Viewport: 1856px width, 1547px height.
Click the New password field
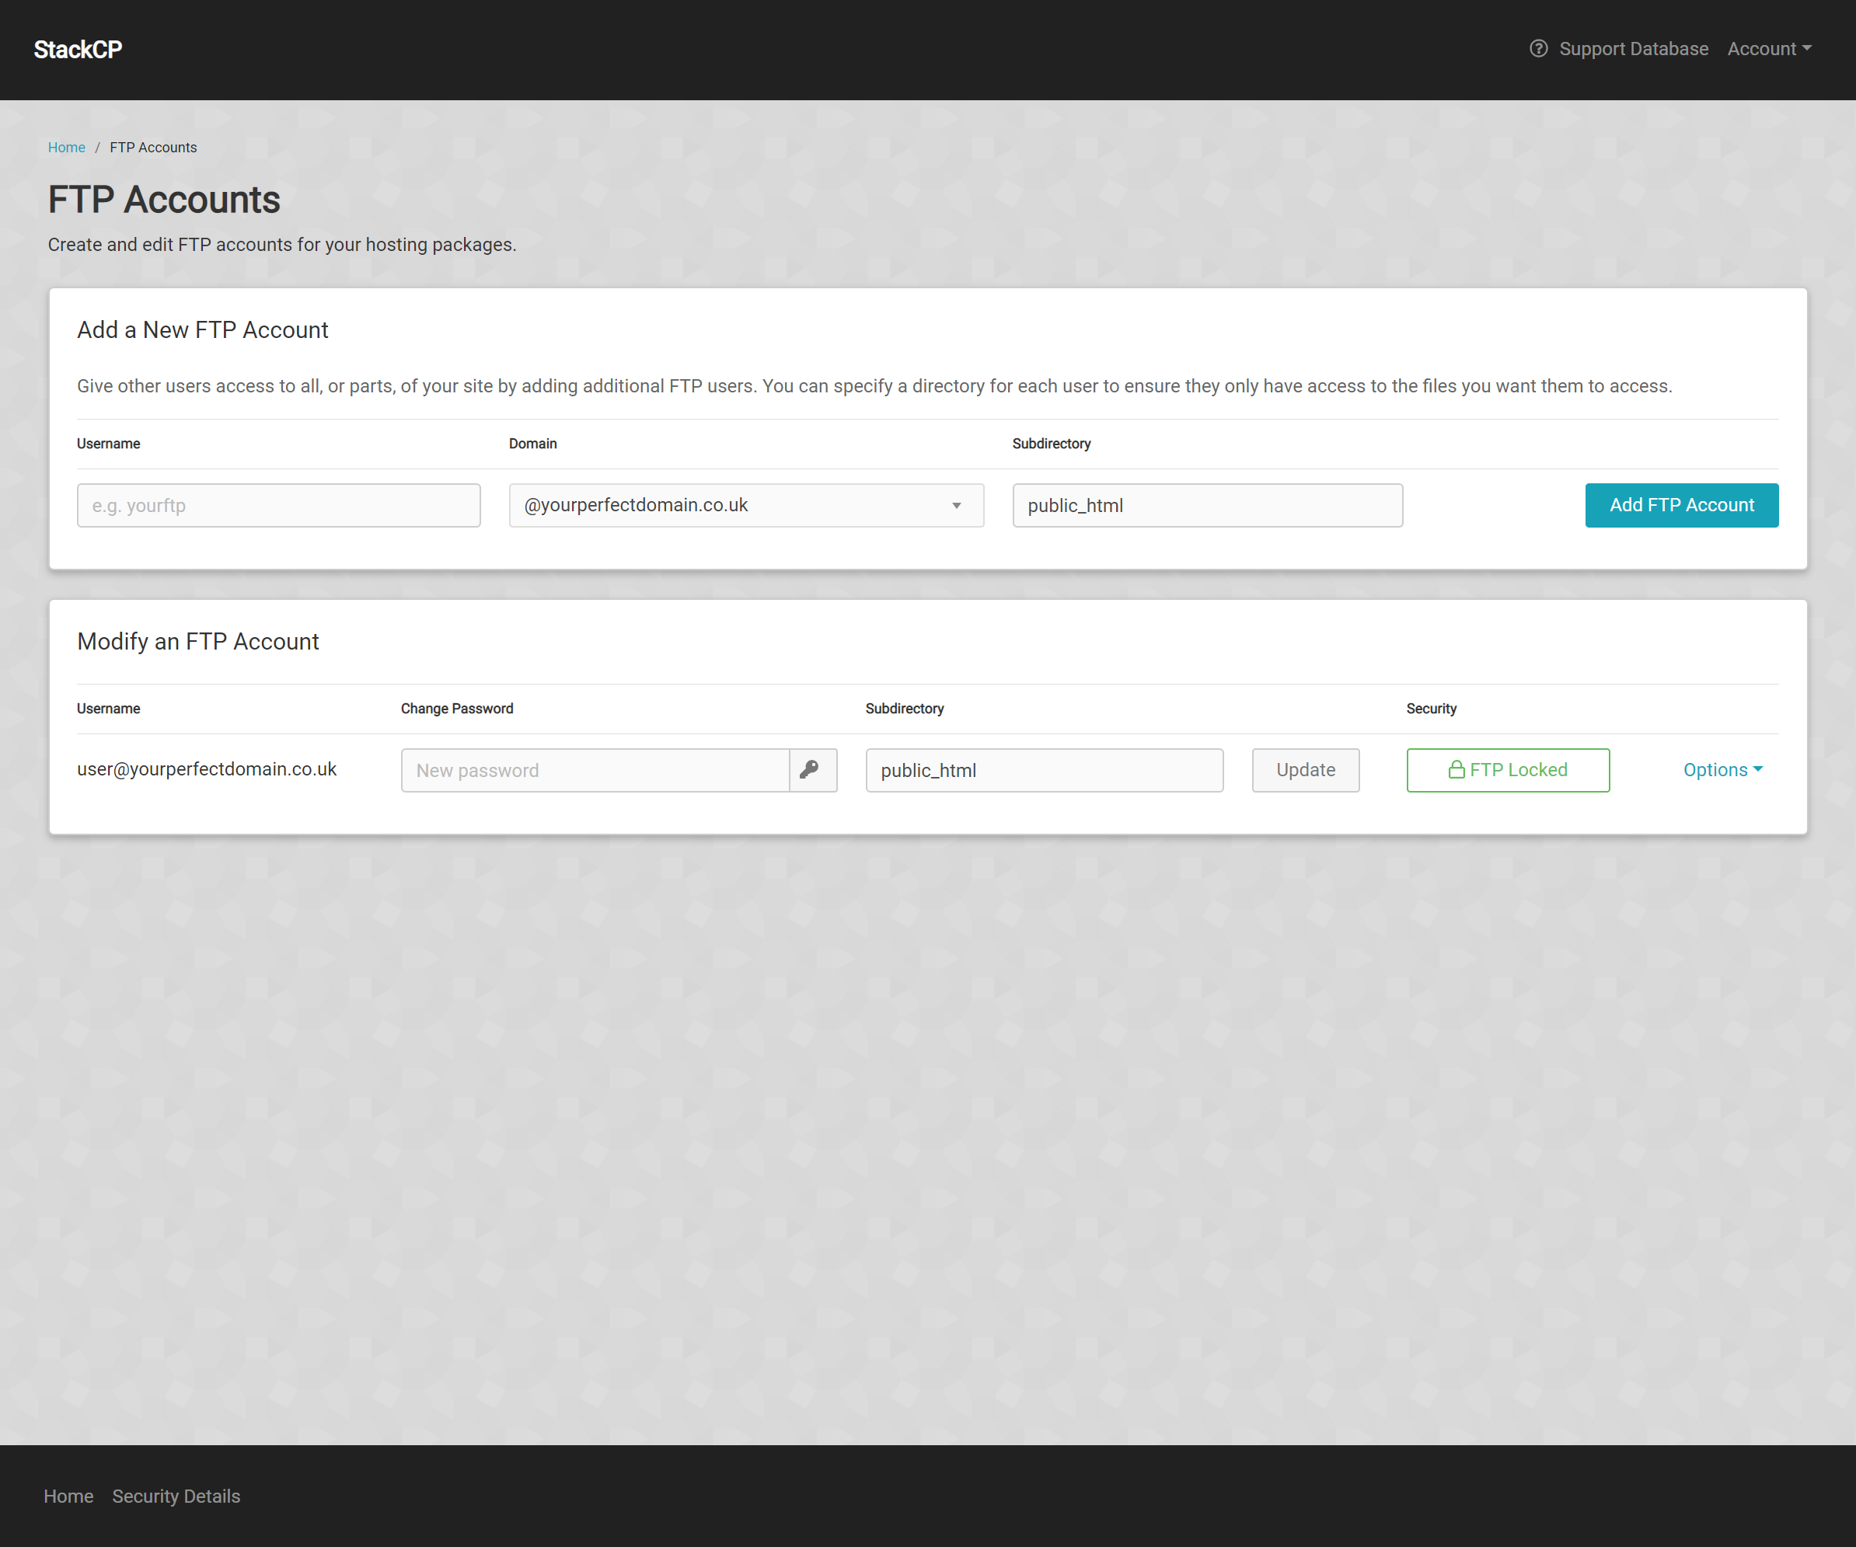point(594,769)
